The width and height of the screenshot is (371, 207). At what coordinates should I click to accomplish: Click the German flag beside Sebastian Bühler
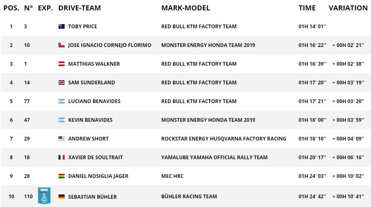pos(61,197)
